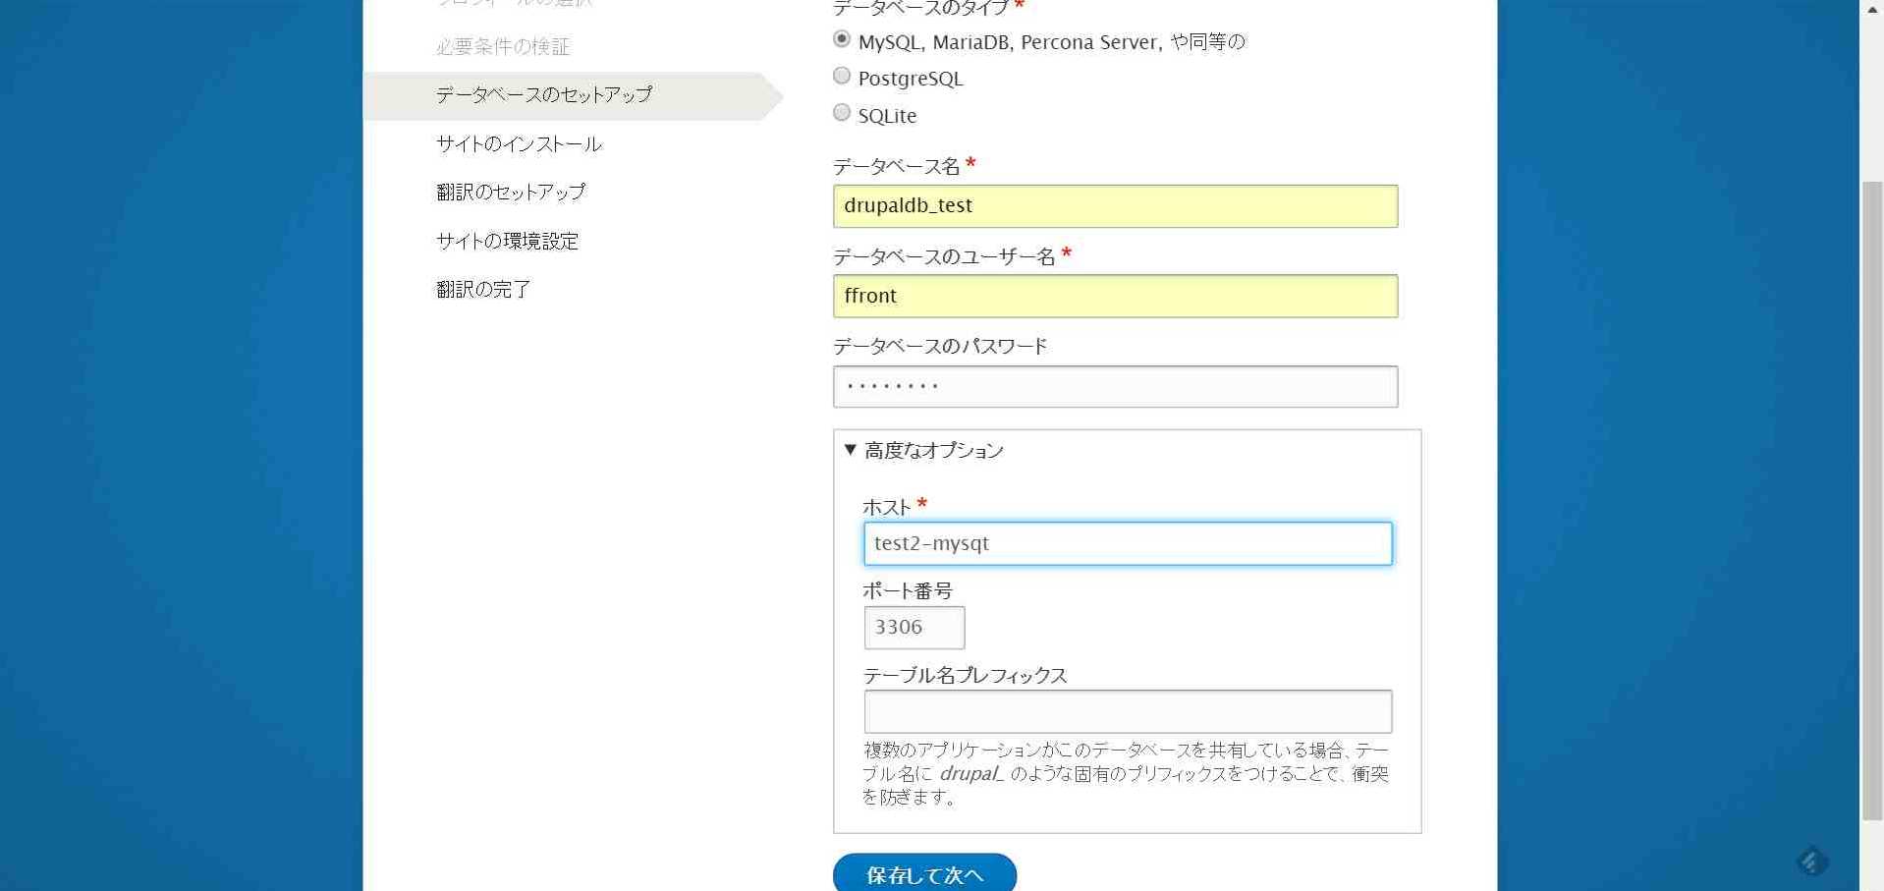Select the PostgreSQL database type
The width and height of the screenshot is (1884, 891).
point(842,76)
